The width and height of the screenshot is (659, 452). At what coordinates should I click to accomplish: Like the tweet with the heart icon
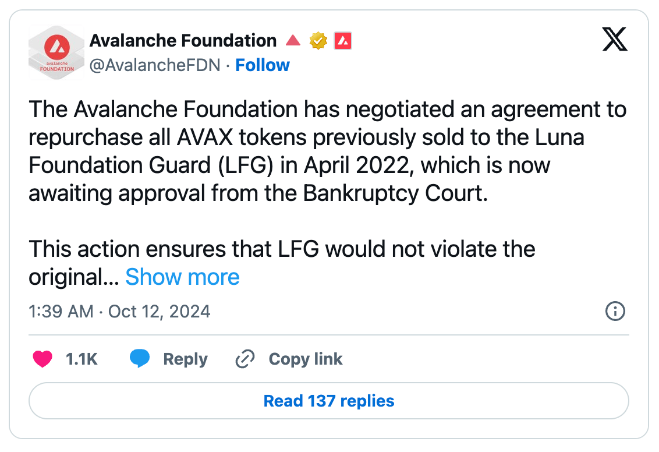42,359
